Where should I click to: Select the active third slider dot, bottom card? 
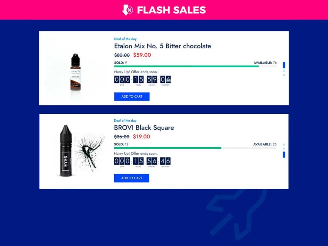(284, 155)
